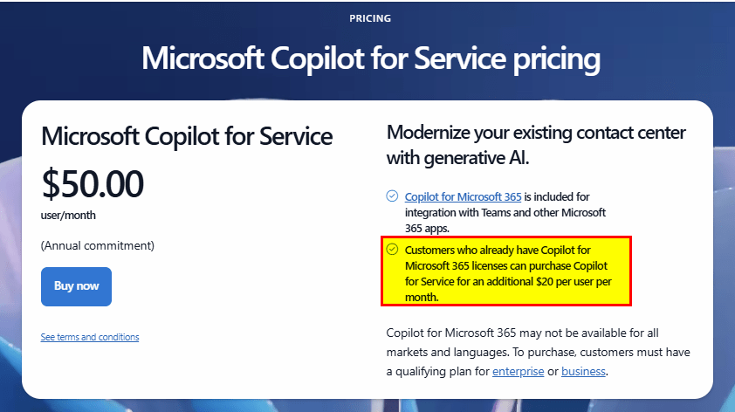
Task: Click the (Annual commitment) note
Action: [x=98, y=246]
